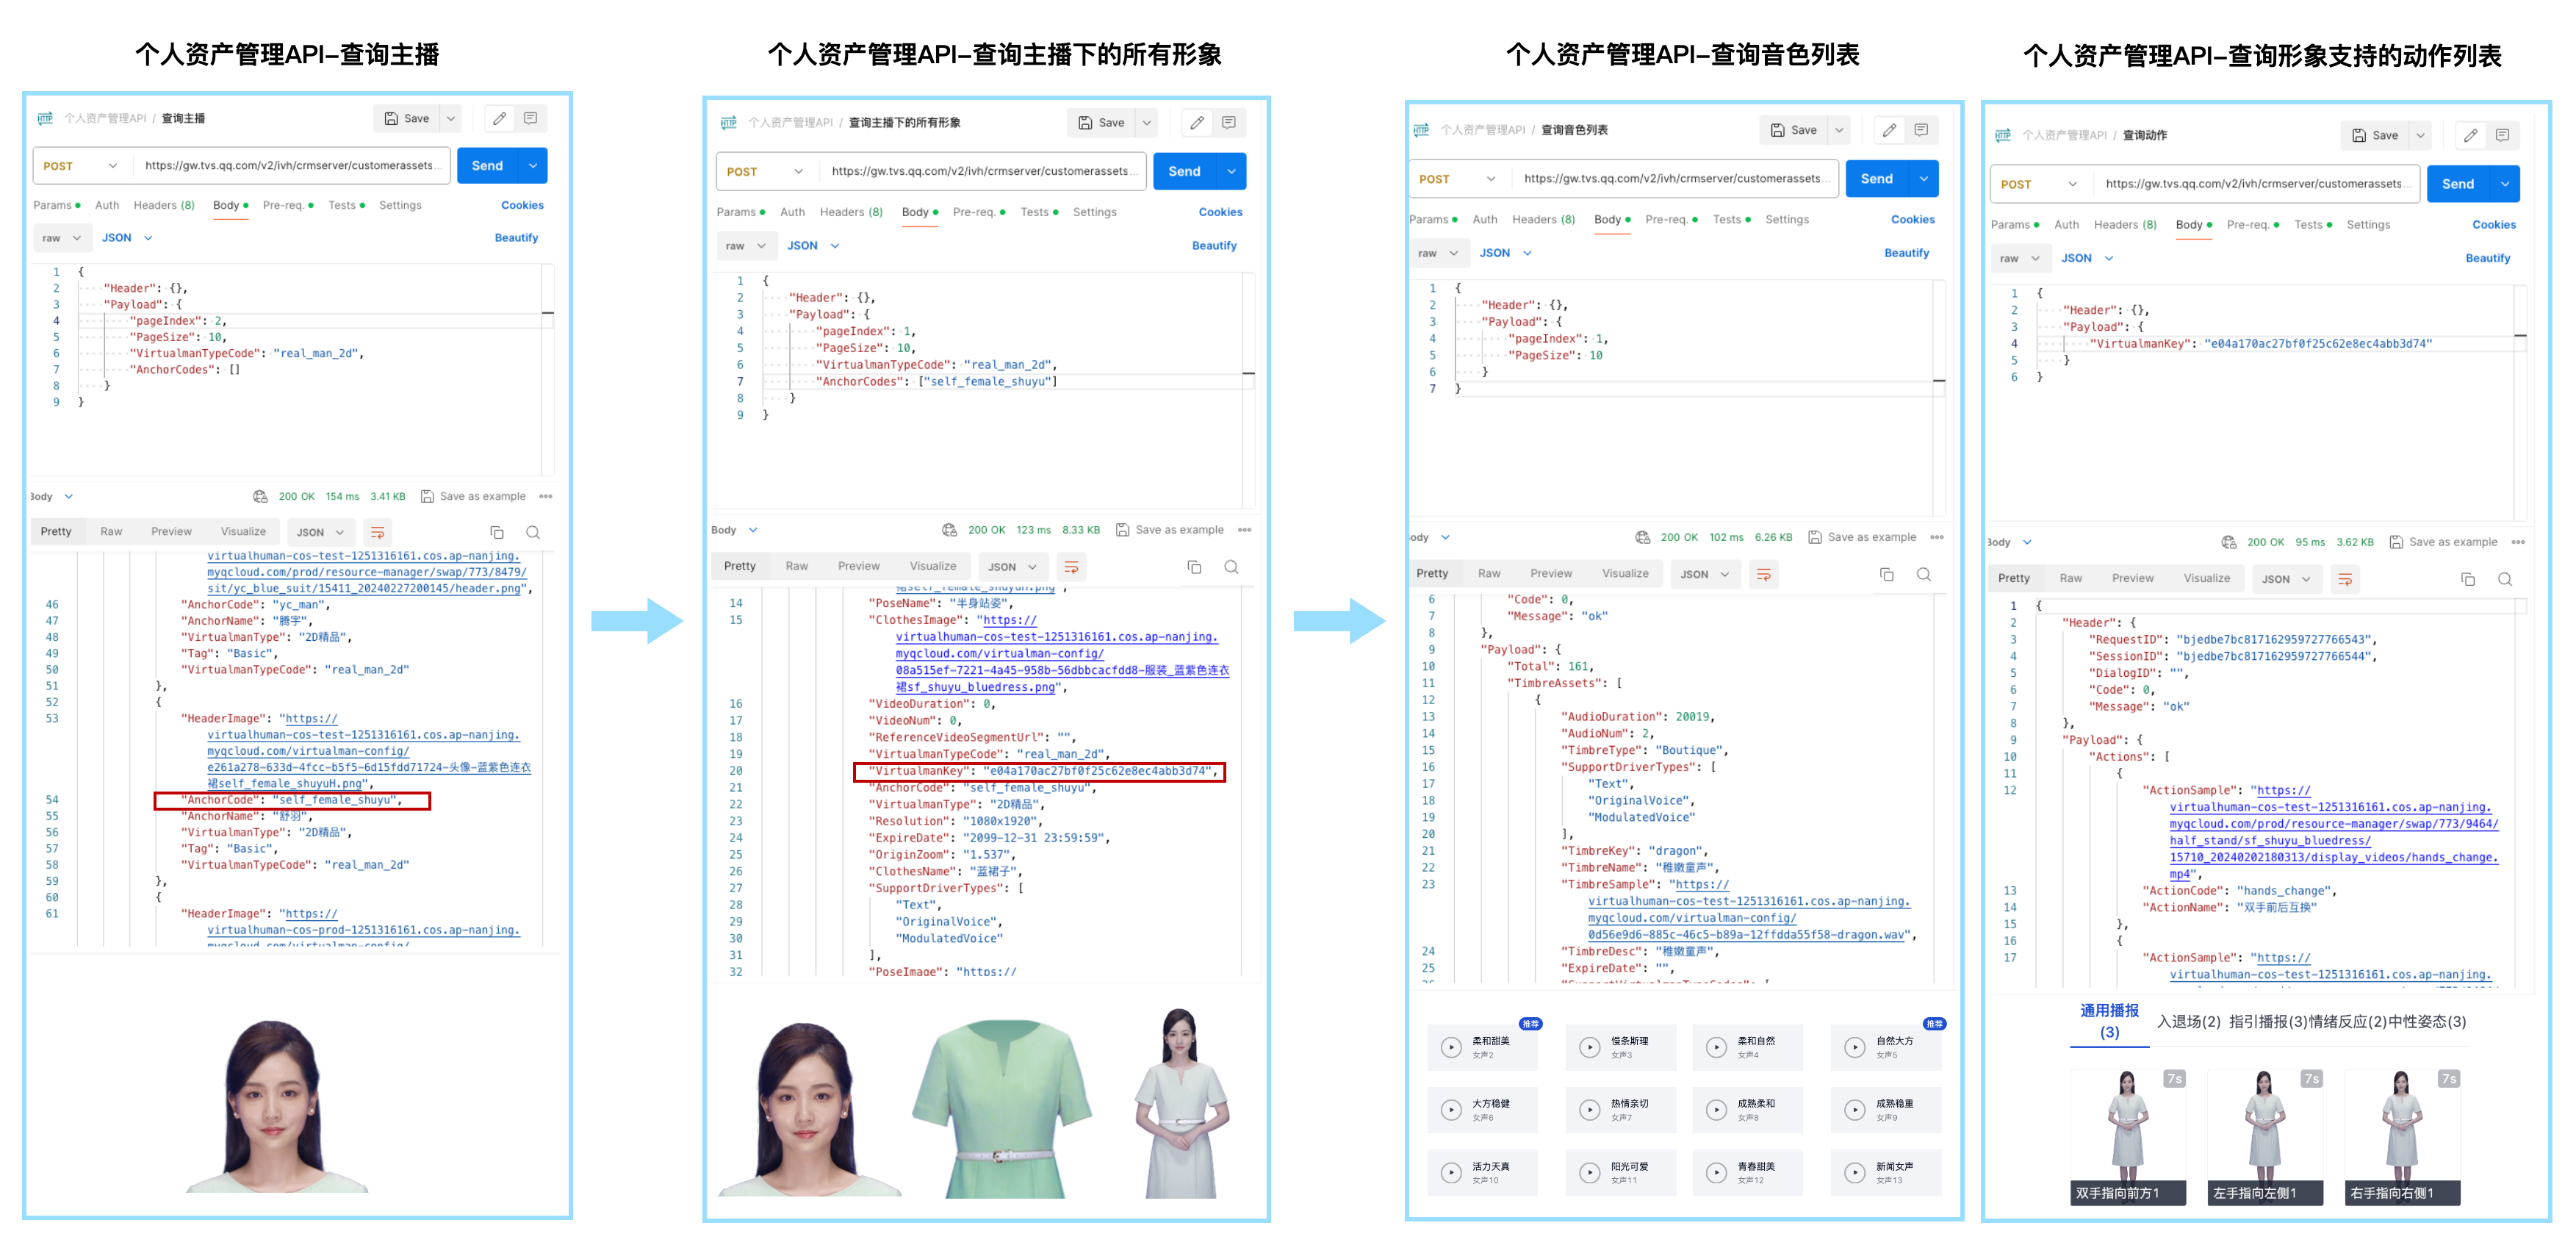Click the edit pencil icon in 查询音色列表 panel
This screenshot has width=2576, height=1245.
(x=1888, y=130)
